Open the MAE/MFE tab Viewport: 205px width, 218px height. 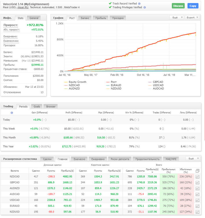[171, 159]
